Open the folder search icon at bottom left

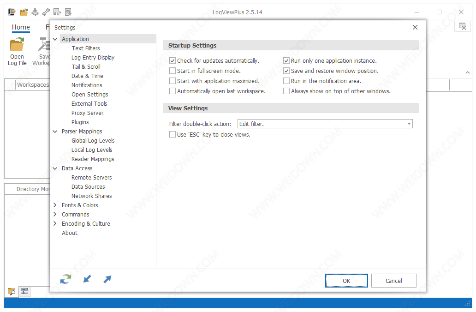click(x=12, y=292)
